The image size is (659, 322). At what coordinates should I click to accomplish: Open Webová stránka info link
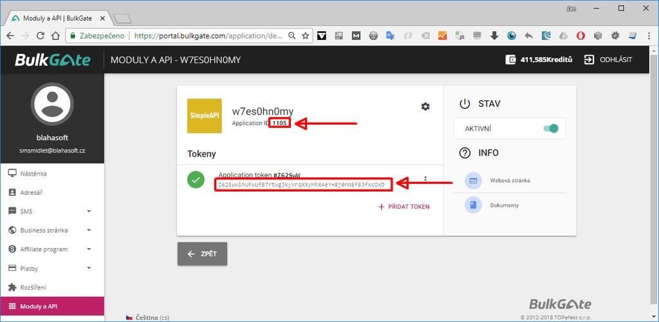pos(510,181)
